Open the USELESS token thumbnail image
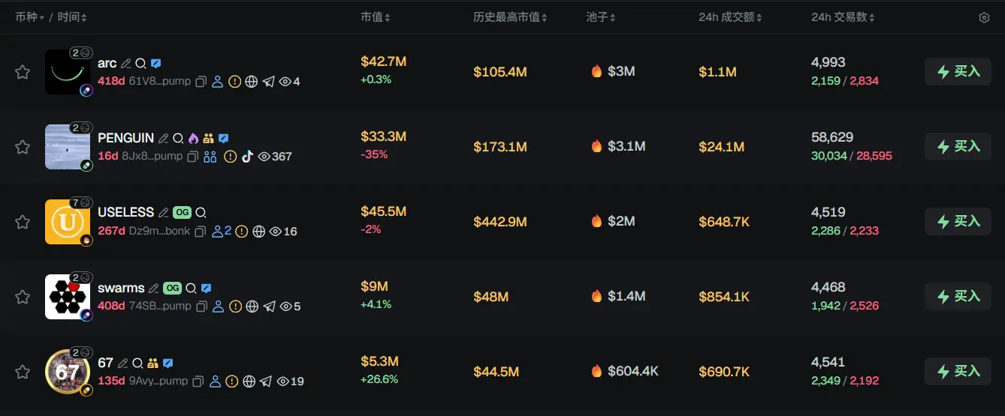Screen dimensions: 1005x416 pos(67,222)
